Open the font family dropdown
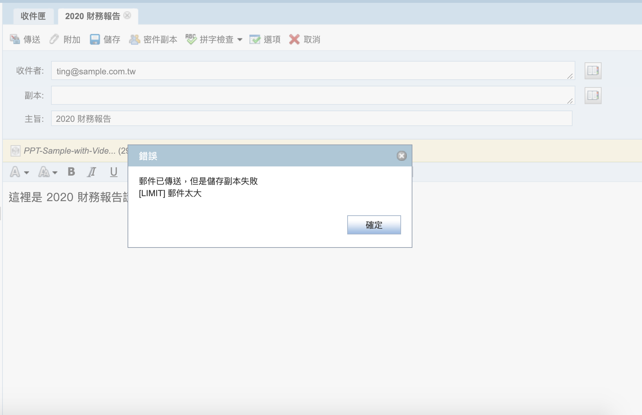This screenshot has width=642, height=415. coord(19,172)
